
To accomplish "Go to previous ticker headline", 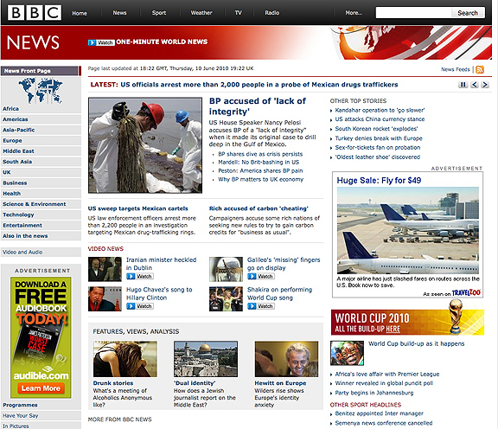I will [474, 85].
